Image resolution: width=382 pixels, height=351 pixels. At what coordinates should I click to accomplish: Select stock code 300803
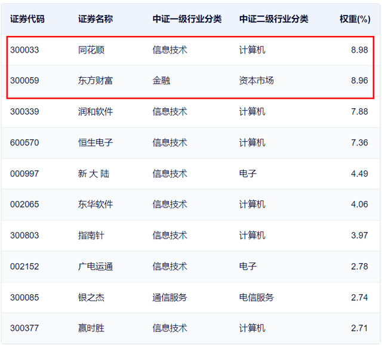pos(24,236)
